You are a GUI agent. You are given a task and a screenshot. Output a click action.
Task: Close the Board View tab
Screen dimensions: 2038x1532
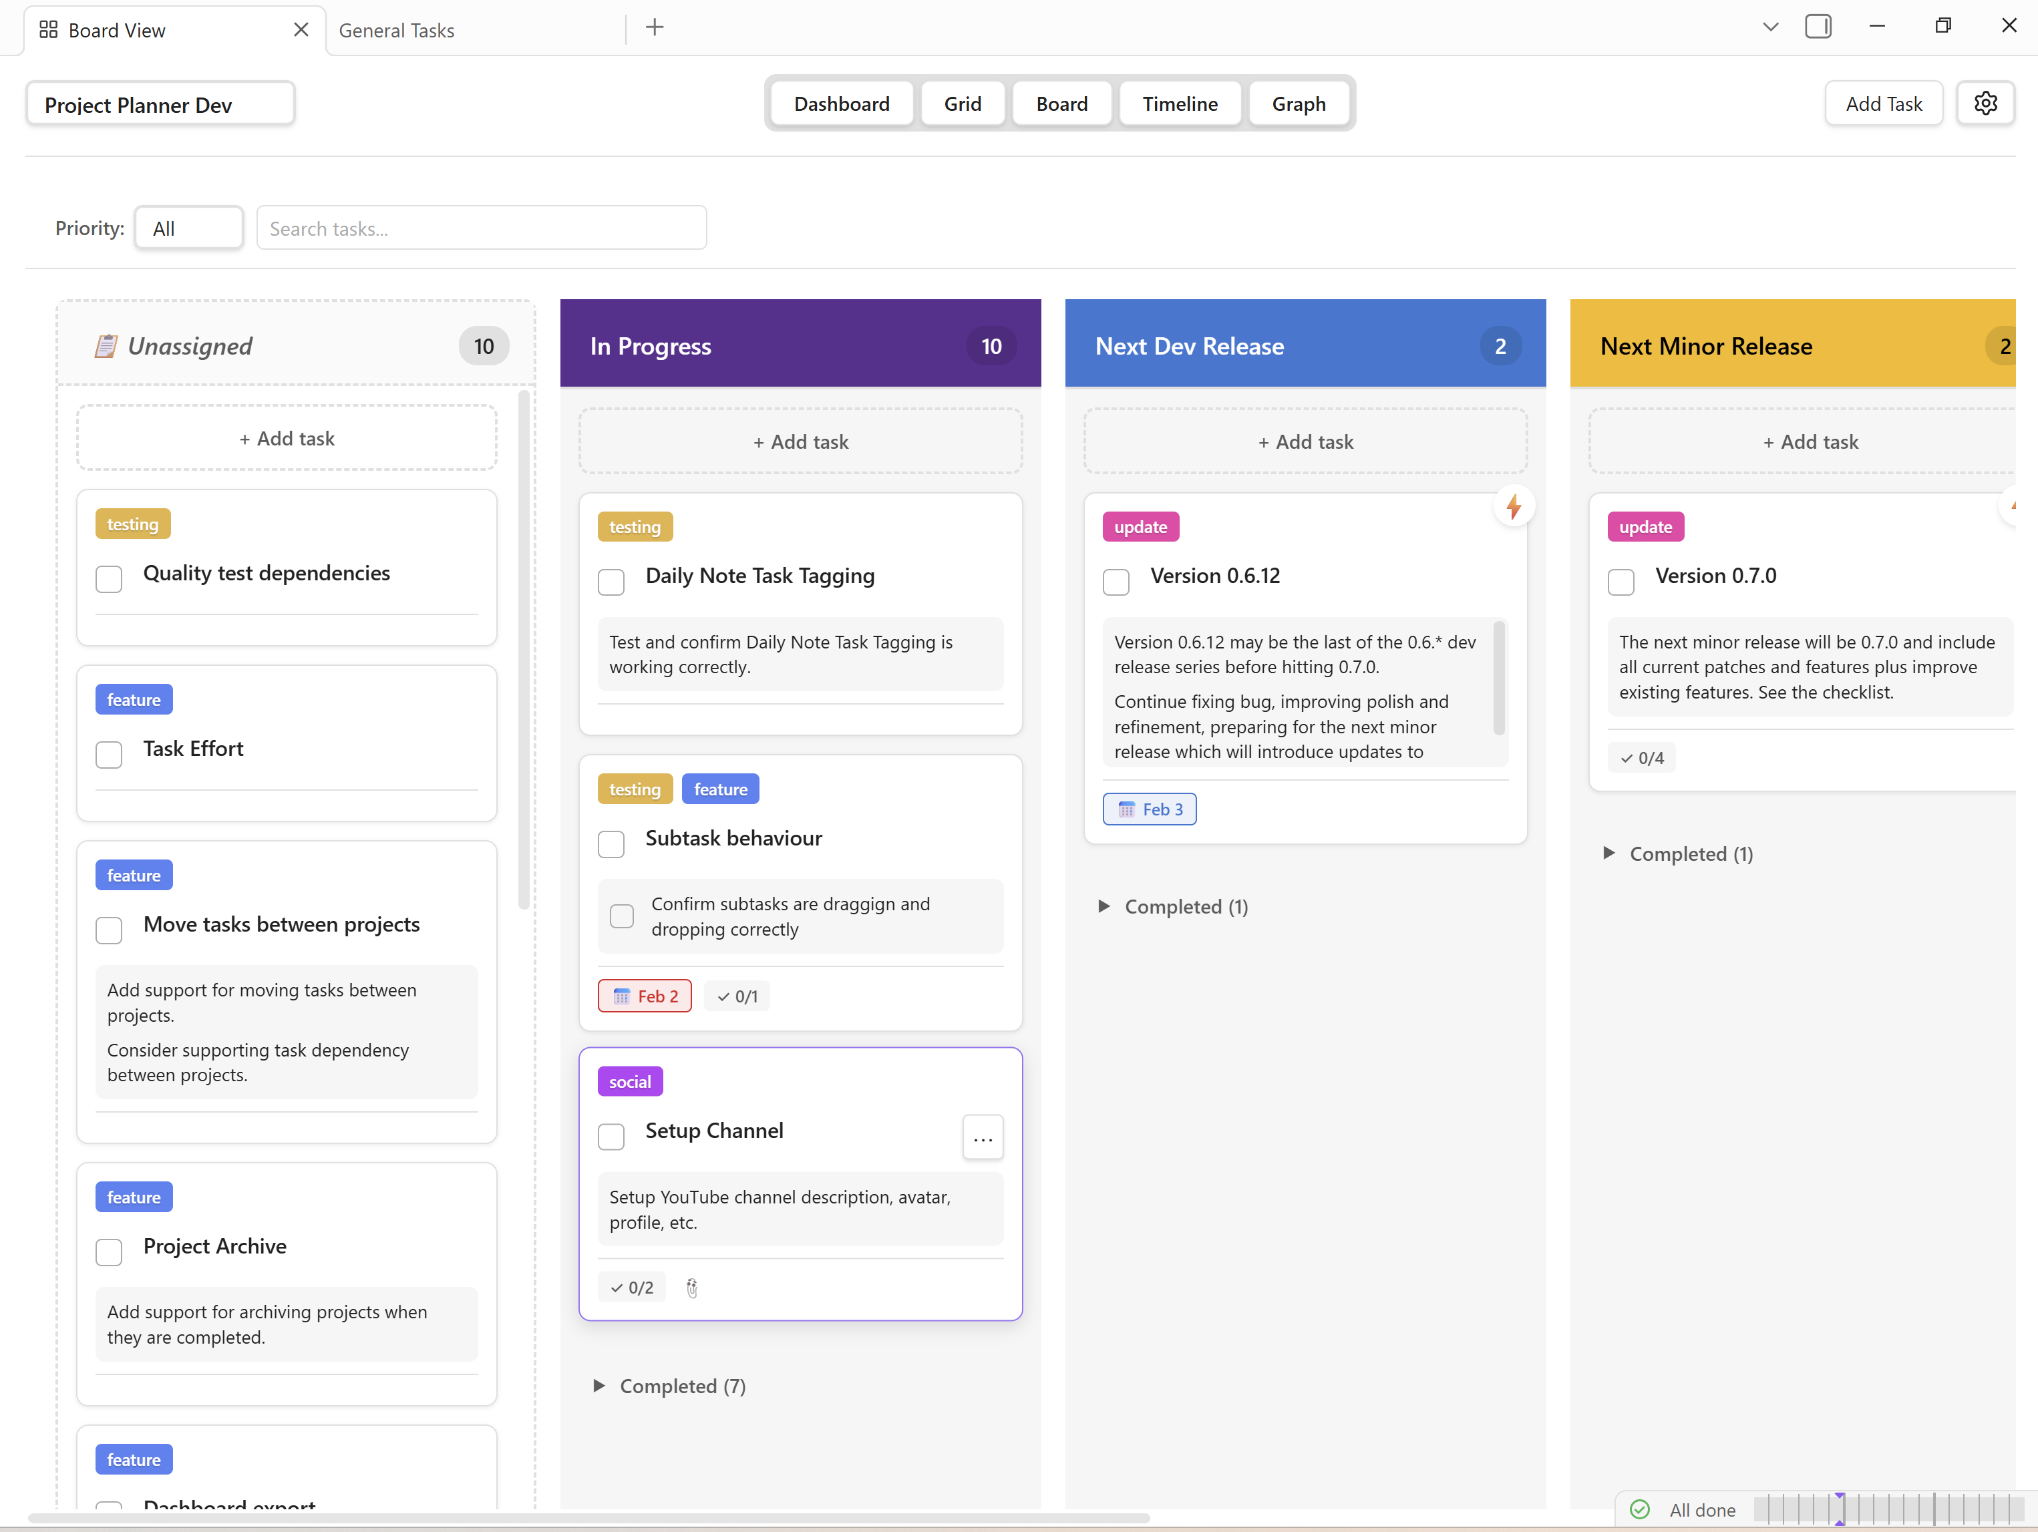click(x=301, y=29)
